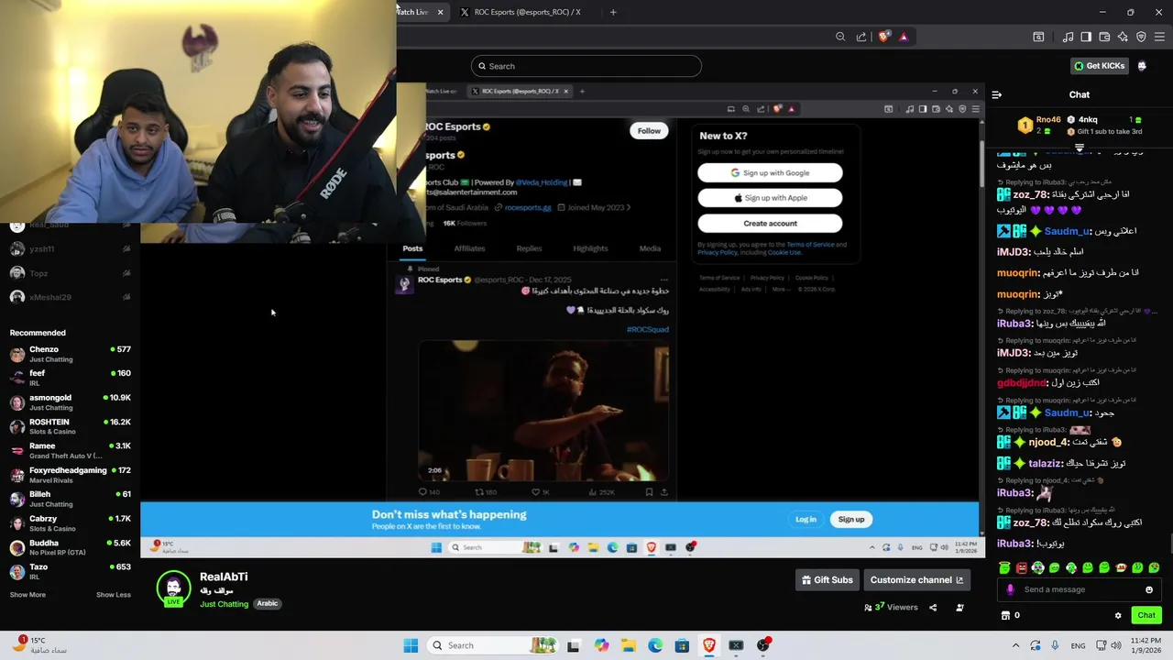
Task: Open OBS Studio icon on outer taskbar
Action: click(x=763, y=645)
